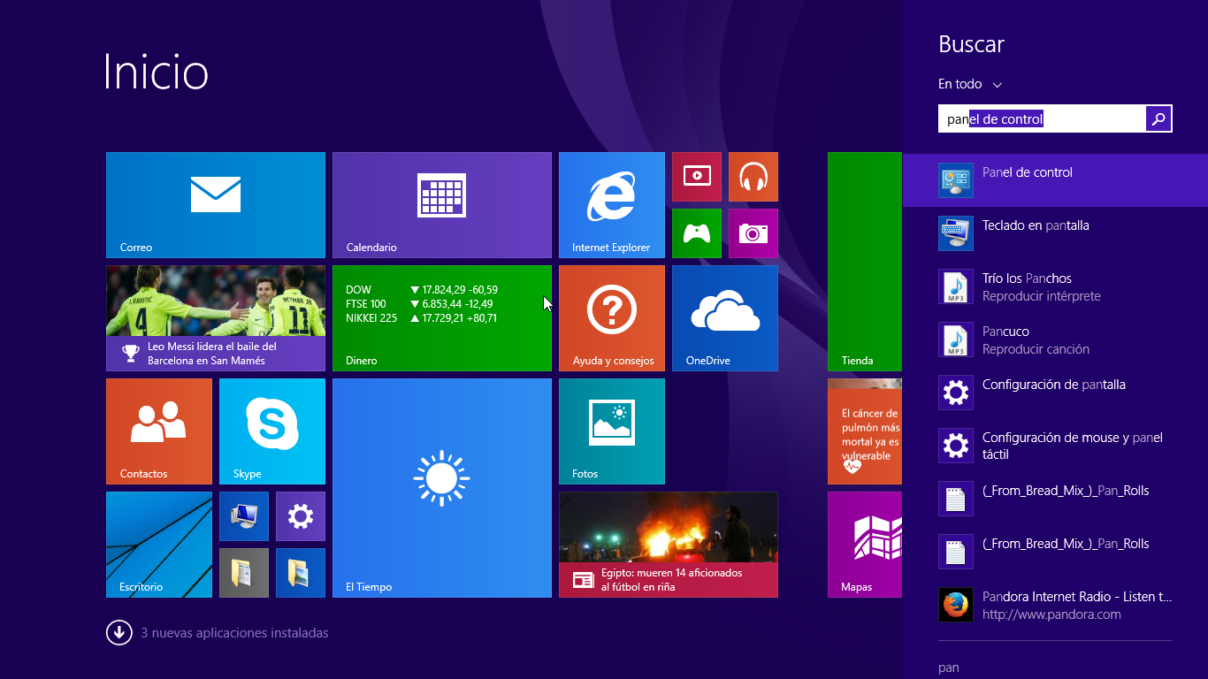Open the Mapas tile

(865, 545)
